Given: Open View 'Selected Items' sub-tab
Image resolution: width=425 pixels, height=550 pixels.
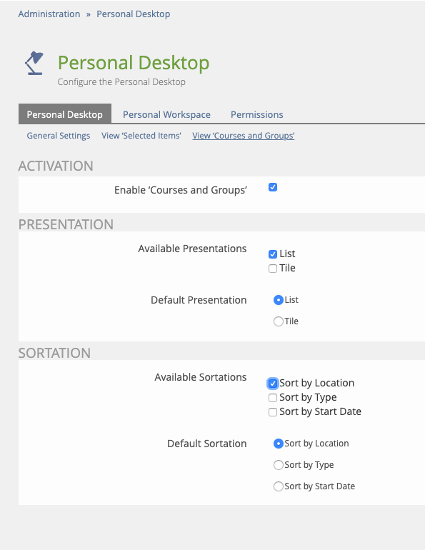Looking at the screenshot, I should click(141, 136).
